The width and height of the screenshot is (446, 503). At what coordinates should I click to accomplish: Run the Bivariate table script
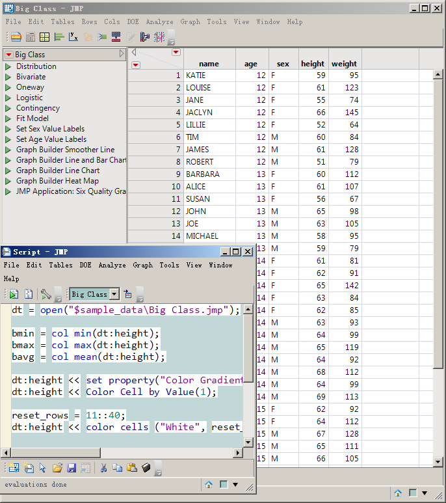8,77
